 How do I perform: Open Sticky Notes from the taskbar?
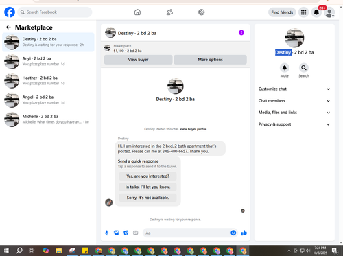[85, 251]
